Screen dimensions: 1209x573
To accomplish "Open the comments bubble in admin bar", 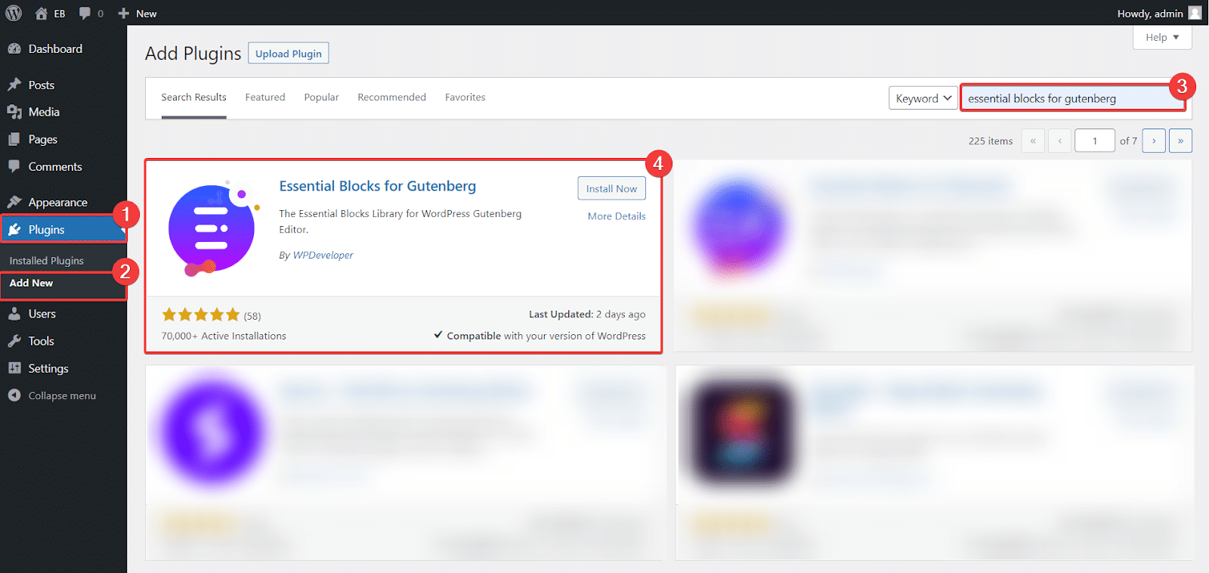I will (x=85, y=13).
